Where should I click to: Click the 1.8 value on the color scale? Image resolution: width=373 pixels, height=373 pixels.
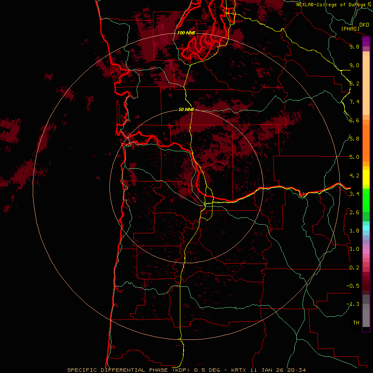[354, 231]
